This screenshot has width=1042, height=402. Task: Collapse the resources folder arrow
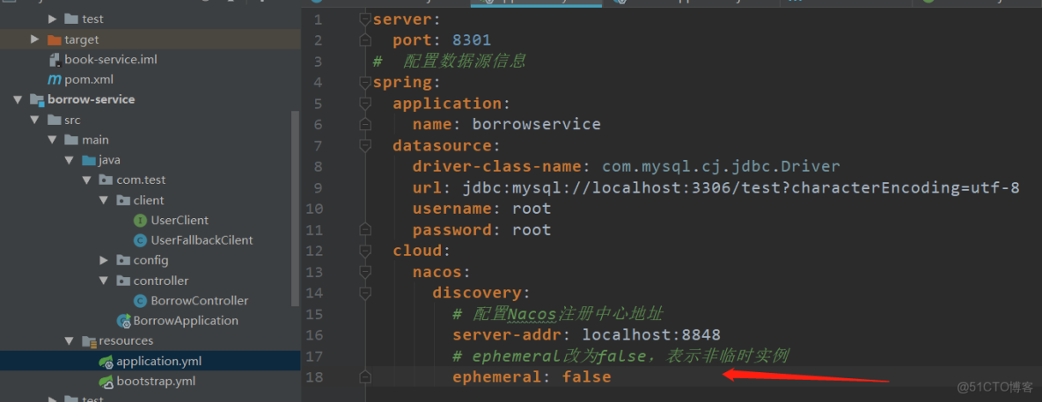70,341
